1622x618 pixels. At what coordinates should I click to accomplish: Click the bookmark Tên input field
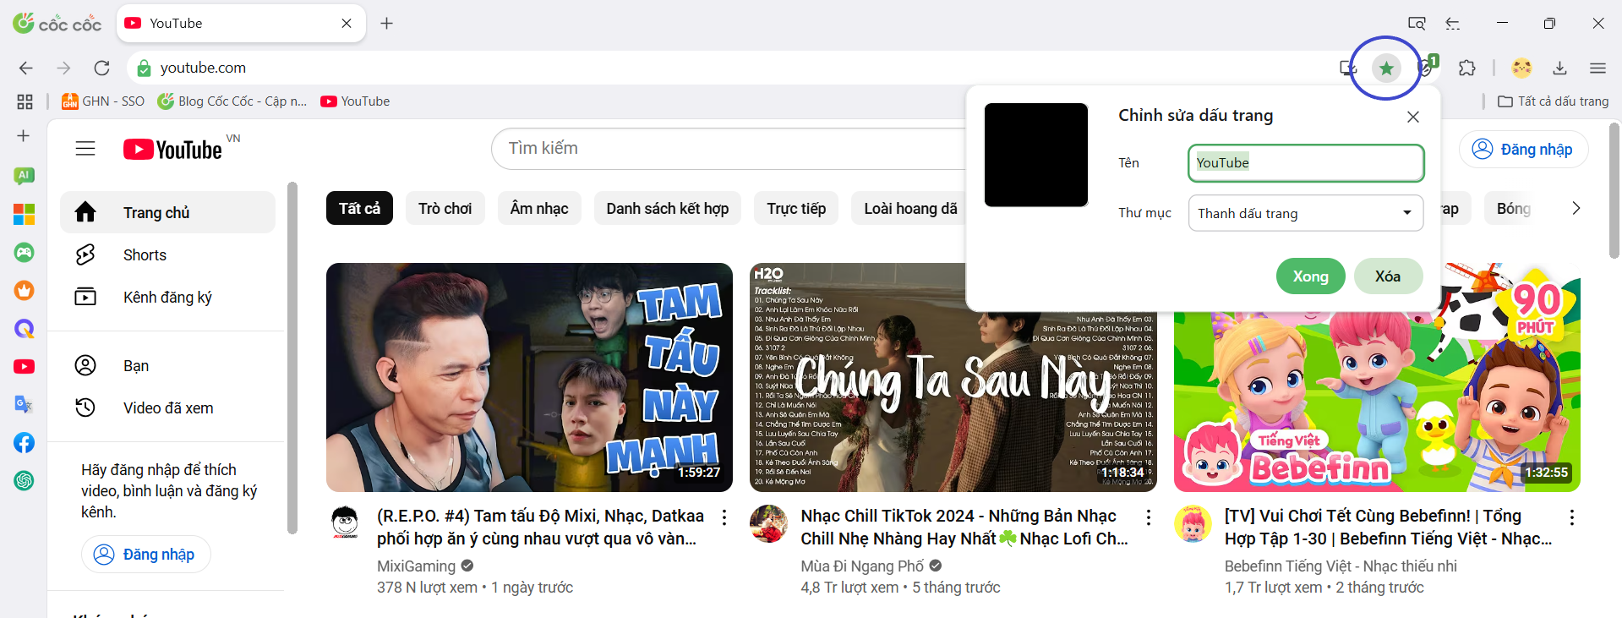tap(1305, 163)
